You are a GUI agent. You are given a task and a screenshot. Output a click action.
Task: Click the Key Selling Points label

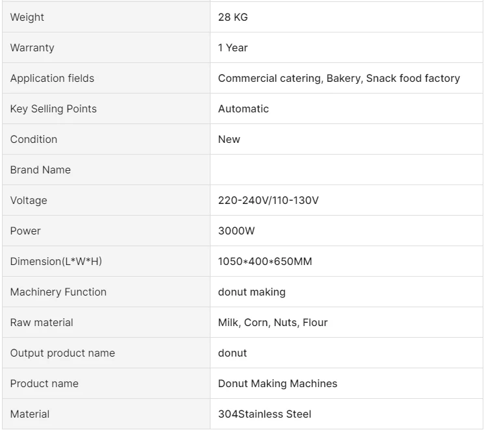tap(53, 109)
